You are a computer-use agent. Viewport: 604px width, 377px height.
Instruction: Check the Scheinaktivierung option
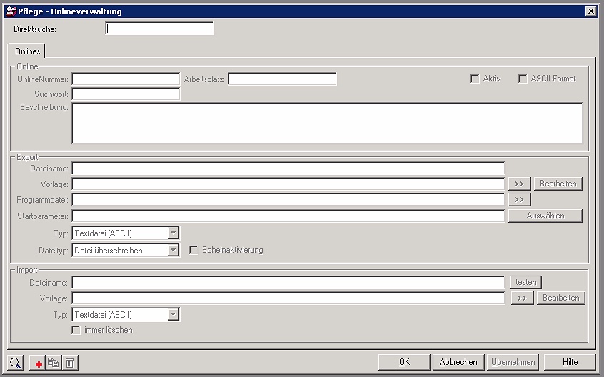pyautogui.click(x=193, y=250)
